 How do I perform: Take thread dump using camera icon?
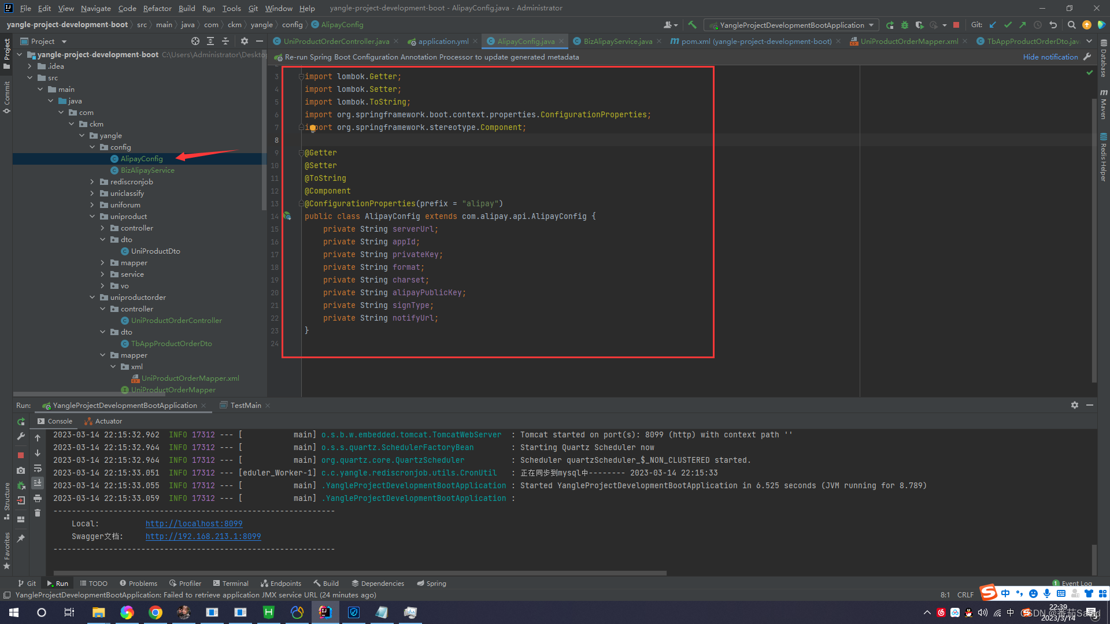pos(21,470)
